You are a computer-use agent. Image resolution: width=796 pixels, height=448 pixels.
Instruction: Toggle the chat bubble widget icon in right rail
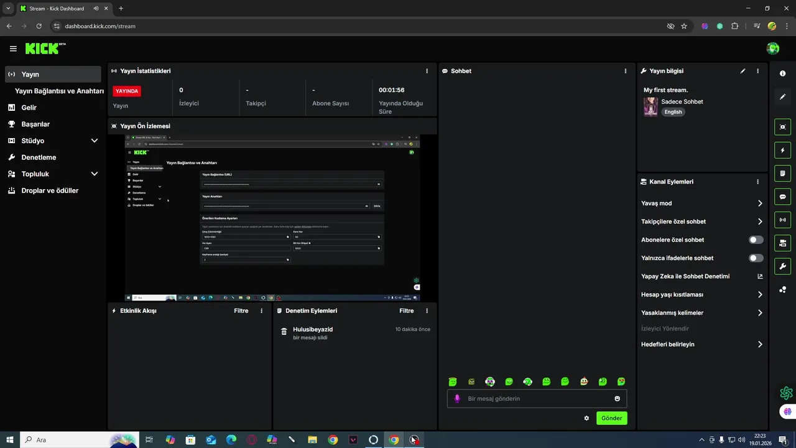pyautogui.click(x=783, y=197)
